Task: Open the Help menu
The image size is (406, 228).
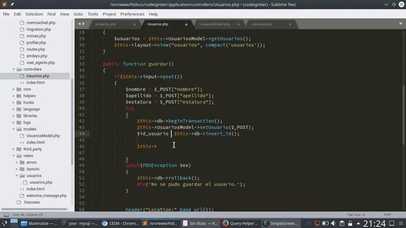Action: 153,14
